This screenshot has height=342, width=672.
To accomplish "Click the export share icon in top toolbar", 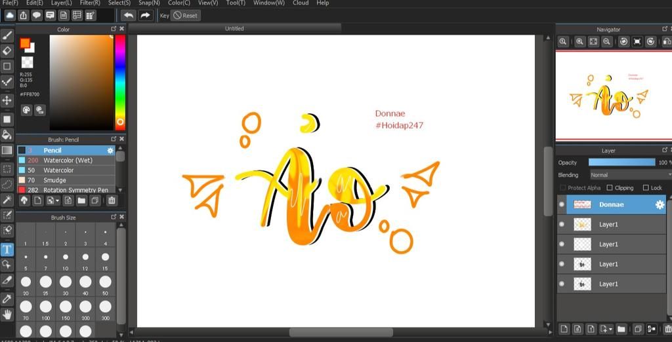I will click(23, 16).
